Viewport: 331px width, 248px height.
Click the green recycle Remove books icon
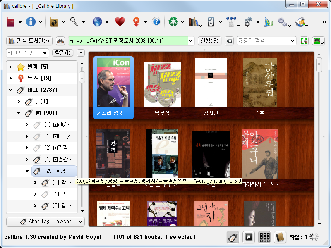click(x=173, y=21)
